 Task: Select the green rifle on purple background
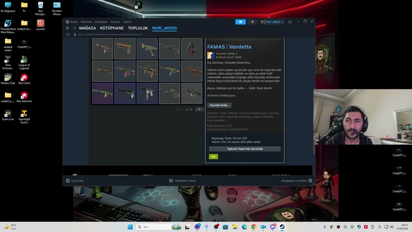[102, 93]
